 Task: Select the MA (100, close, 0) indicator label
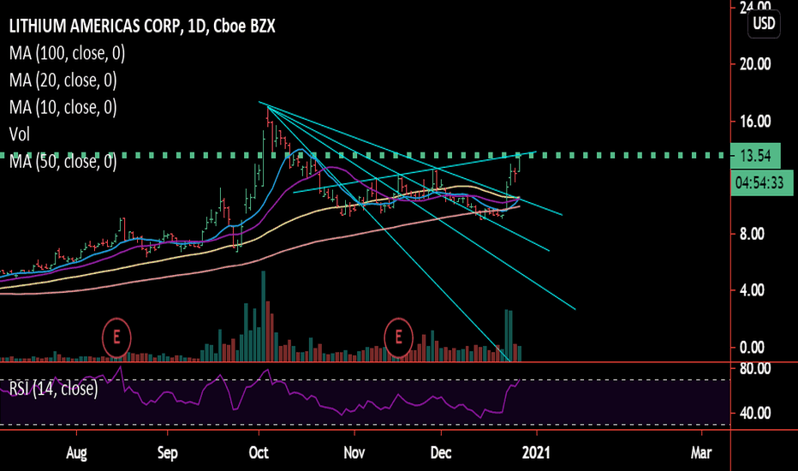click(67, 53)
